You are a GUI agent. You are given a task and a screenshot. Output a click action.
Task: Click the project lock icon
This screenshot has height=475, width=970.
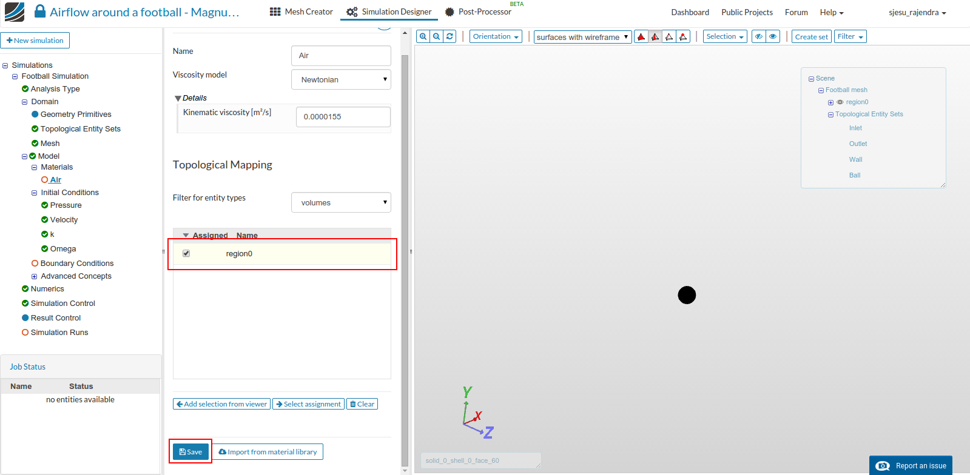tap(40, 12)
